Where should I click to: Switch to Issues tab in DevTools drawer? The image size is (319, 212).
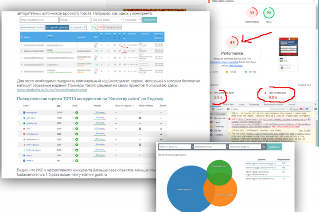[241, 104]
